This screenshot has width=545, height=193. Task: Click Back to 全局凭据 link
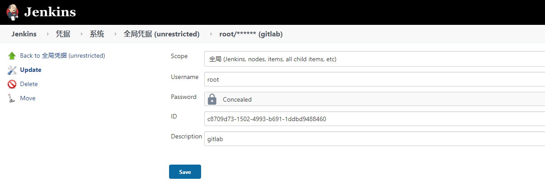pyautogui.click(x=62, y=56)
